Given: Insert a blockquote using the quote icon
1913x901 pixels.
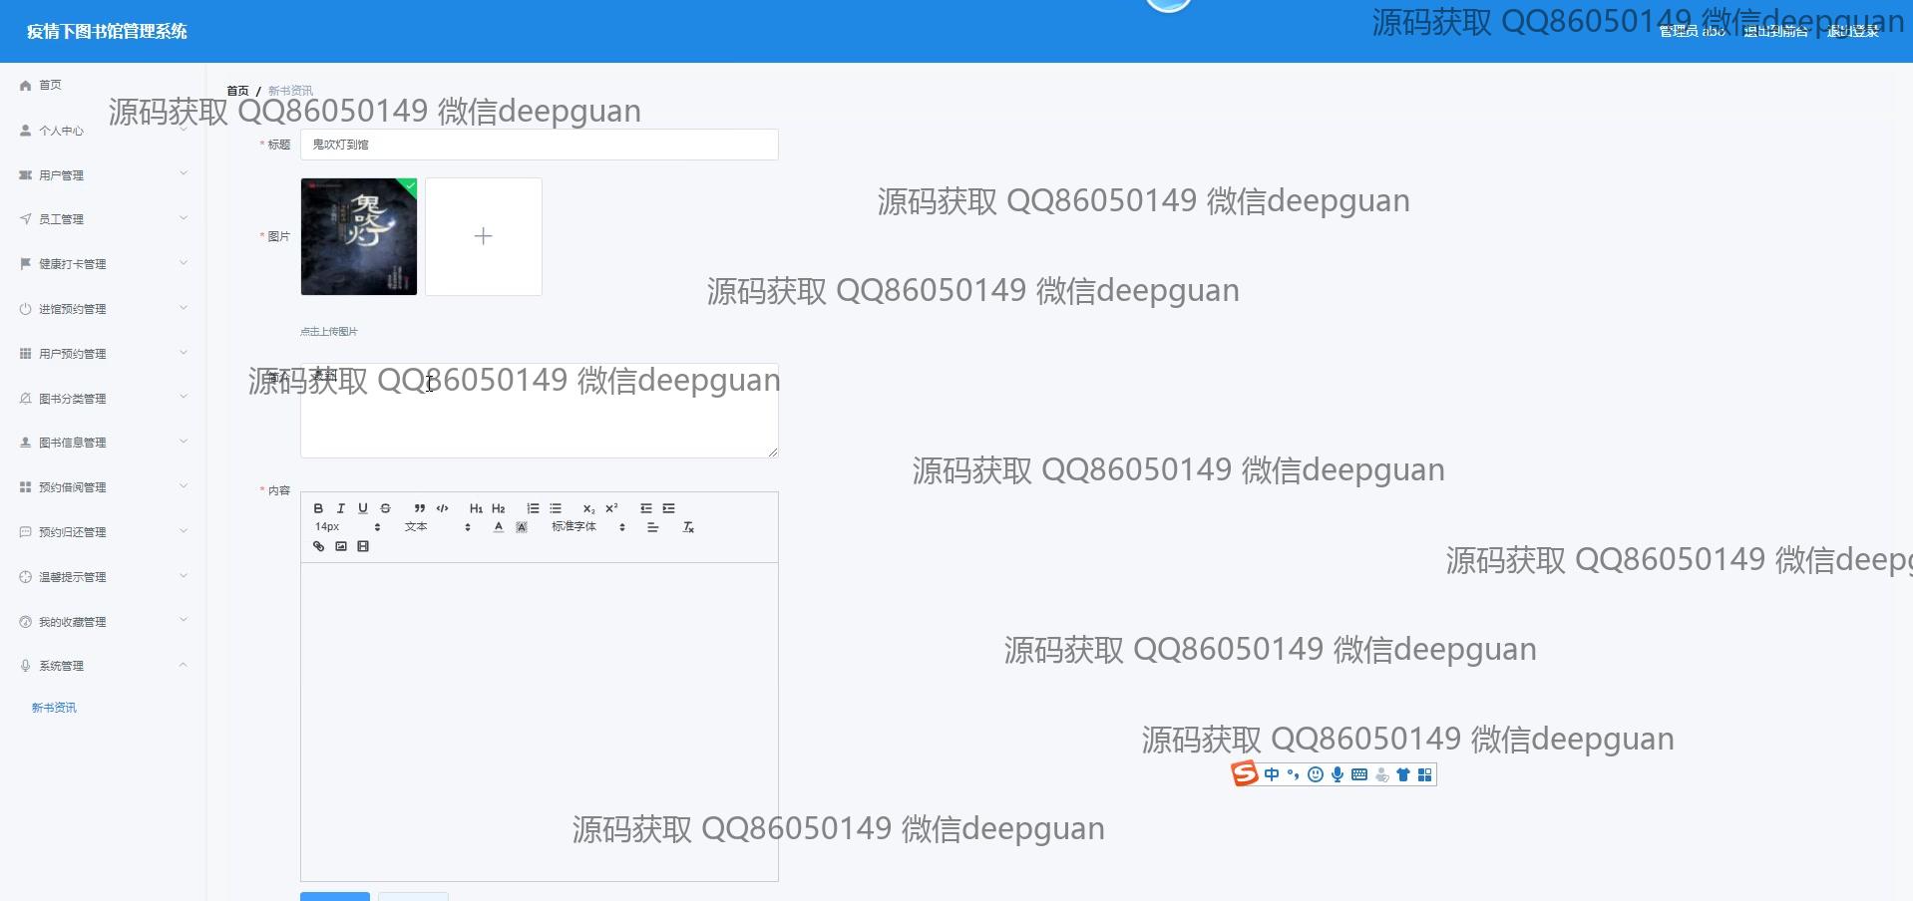Looking at the screenshot, I should 420,508.
